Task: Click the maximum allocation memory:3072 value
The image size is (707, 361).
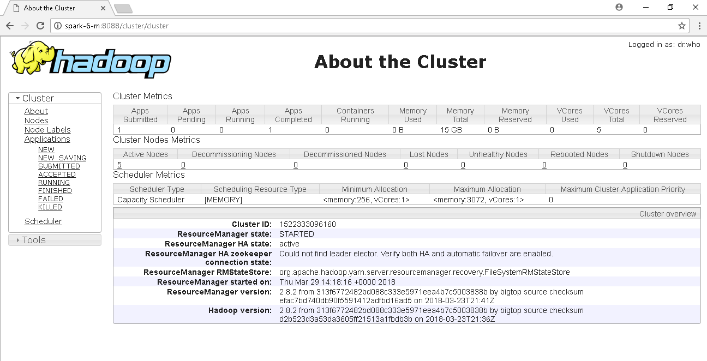Action: [478, 200]
